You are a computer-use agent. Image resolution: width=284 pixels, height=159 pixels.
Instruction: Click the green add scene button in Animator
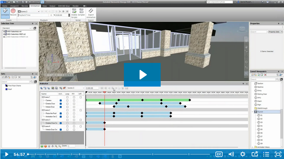click(x=42, y=146)
